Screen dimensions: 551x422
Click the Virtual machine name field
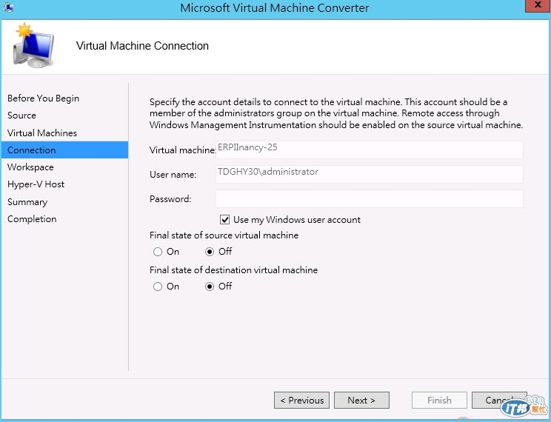(370, 150)
